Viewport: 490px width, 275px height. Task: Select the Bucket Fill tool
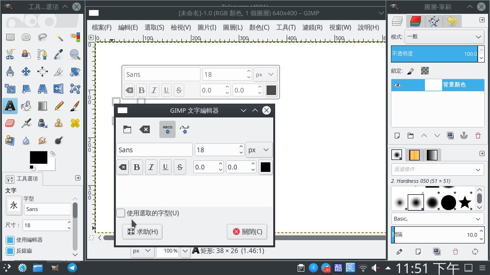(x=26, y=106)
